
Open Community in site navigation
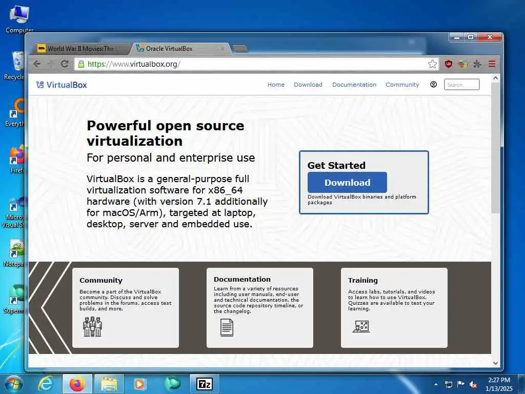click(x=402, y=85)
